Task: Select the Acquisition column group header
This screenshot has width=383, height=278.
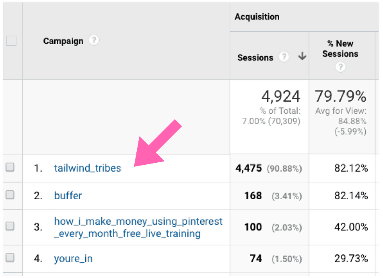Action: click(x=257, y=16)
